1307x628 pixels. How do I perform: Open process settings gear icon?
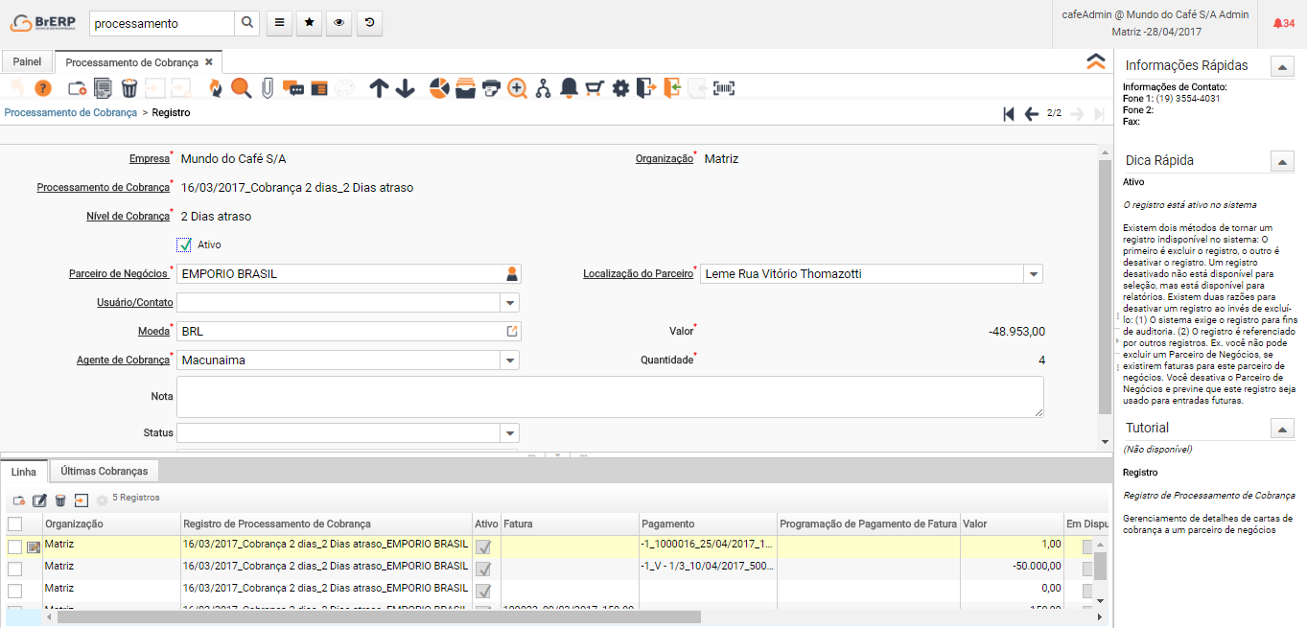coord(620,88)
